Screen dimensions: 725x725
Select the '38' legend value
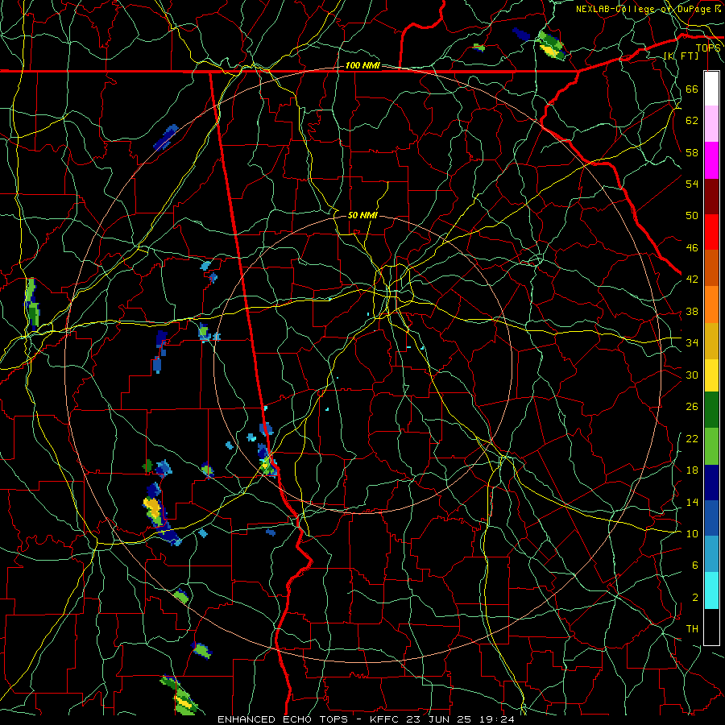692,312
